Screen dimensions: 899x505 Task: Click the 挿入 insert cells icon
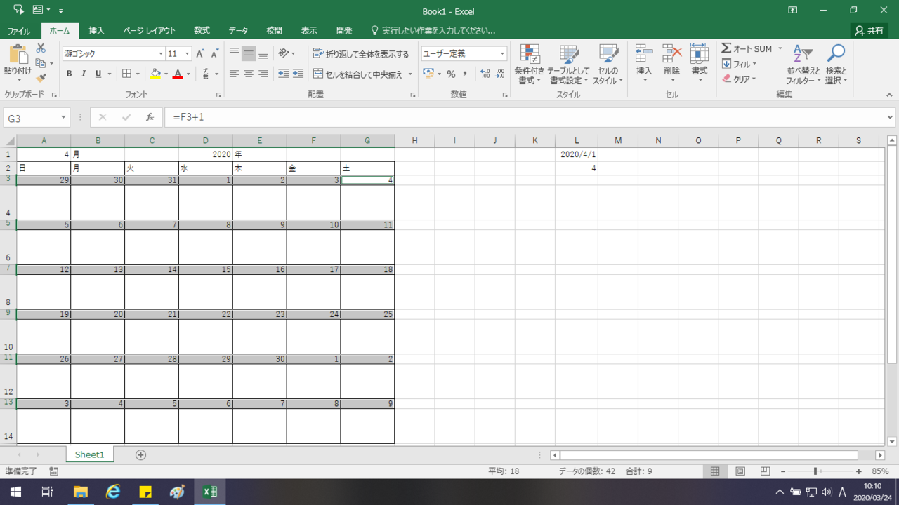644,55
